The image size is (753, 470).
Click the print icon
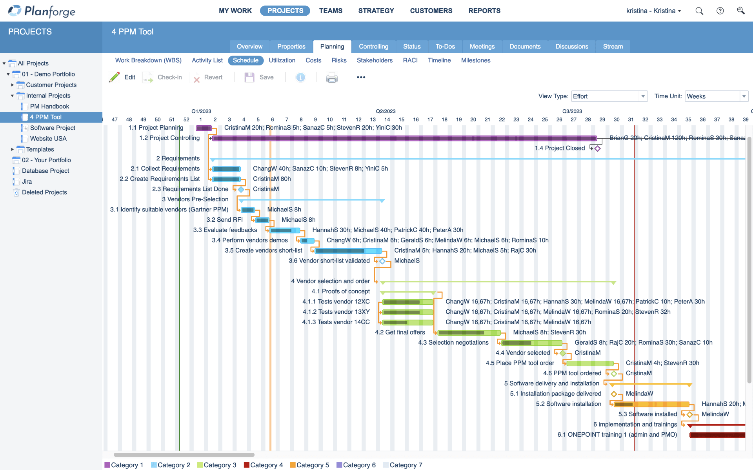pyautogui.click(x=332, y=78)
